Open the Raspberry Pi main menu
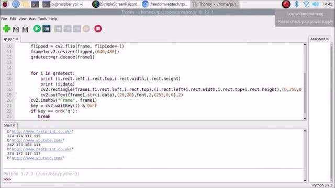Screen dimensions: 335x188 coord(5,4)
